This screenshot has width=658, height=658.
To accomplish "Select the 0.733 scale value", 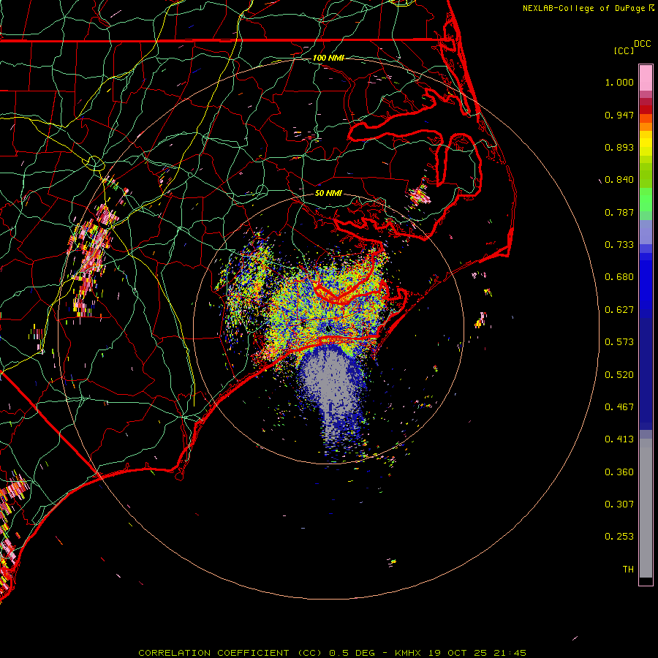I will pos(619,245).
